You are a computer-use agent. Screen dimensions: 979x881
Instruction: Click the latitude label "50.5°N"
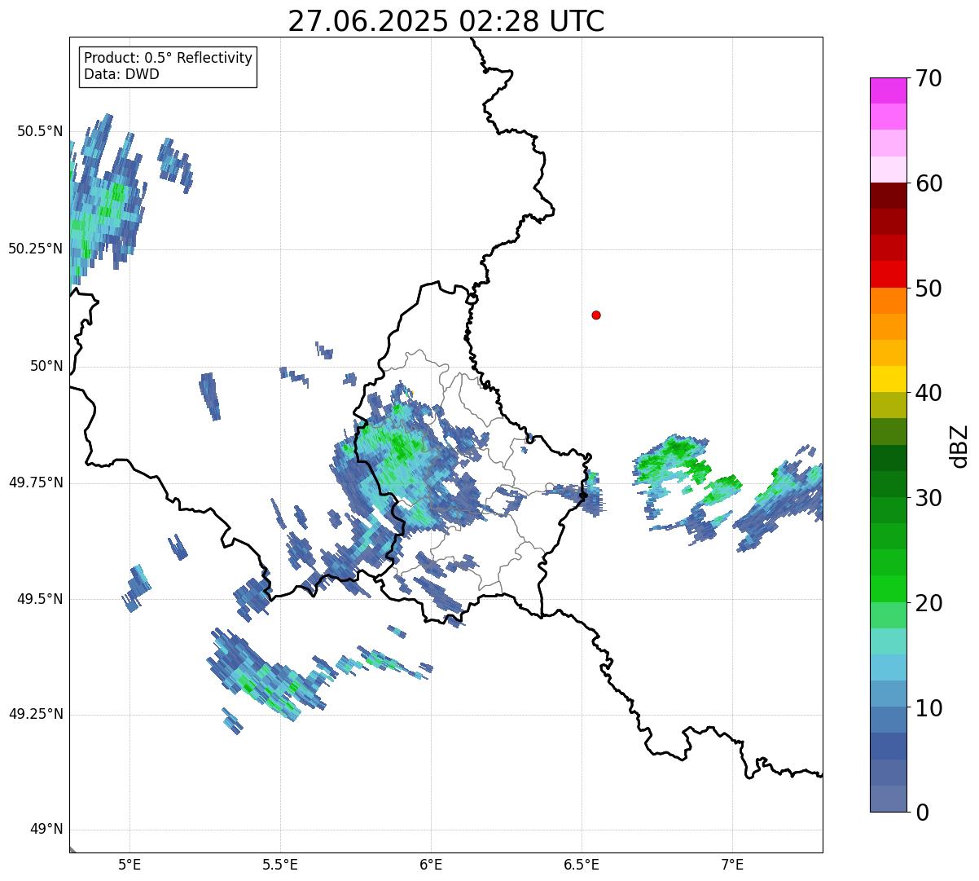[x=39, y=131]
